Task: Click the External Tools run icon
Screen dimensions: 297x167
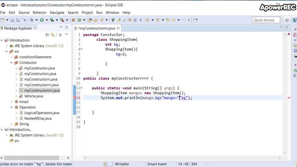Action: [62, 20]
